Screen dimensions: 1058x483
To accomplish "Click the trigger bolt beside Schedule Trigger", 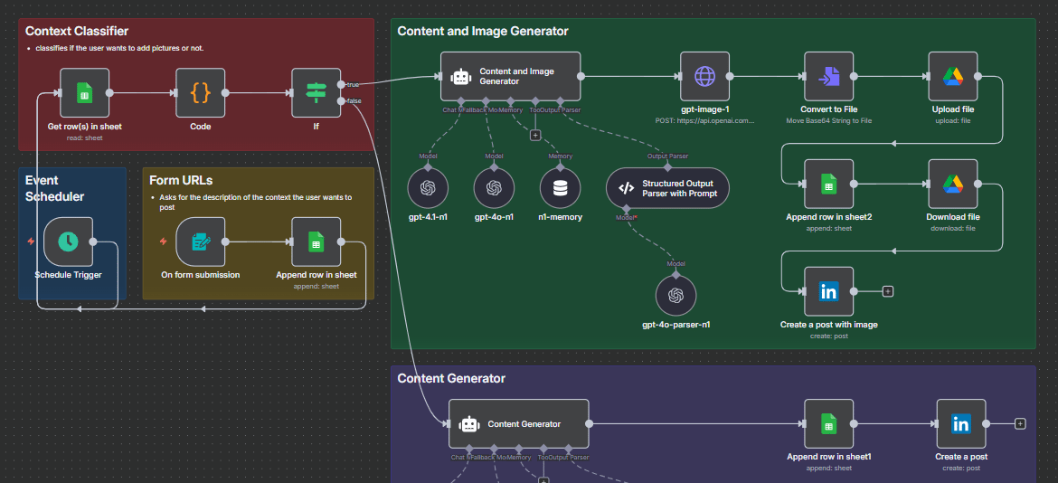I will point(31,241).
